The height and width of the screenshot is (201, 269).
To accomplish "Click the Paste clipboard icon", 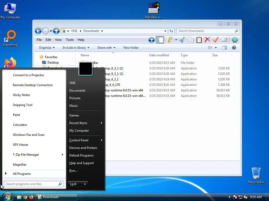I will click(x=199, y=40).
